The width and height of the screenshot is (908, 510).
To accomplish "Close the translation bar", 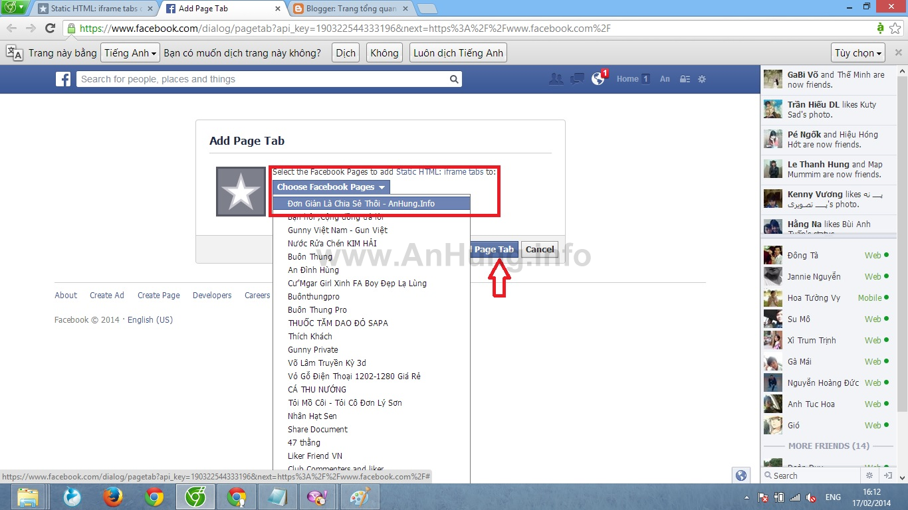I will click(898, 52).
